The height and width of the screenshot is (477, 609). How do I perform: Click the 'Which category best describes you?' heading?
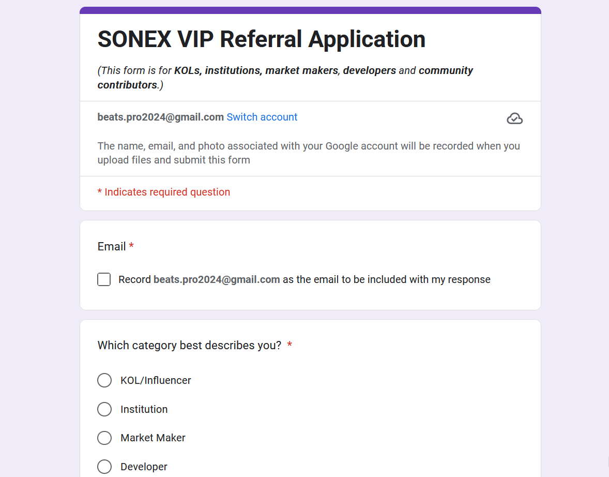(194, 345)
